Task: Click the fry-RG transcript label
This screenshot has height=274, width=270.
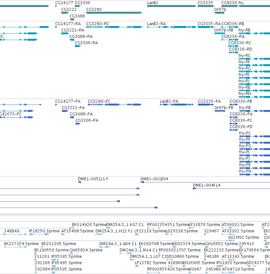Action: 245,68
